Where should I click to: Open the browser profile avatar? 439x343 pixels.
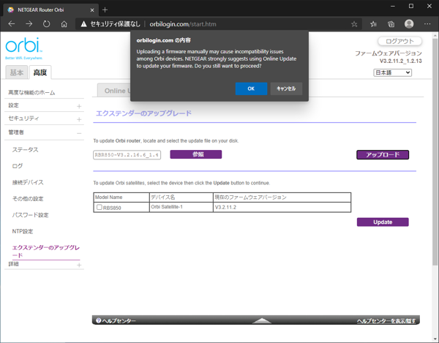[x=409, y=24]
